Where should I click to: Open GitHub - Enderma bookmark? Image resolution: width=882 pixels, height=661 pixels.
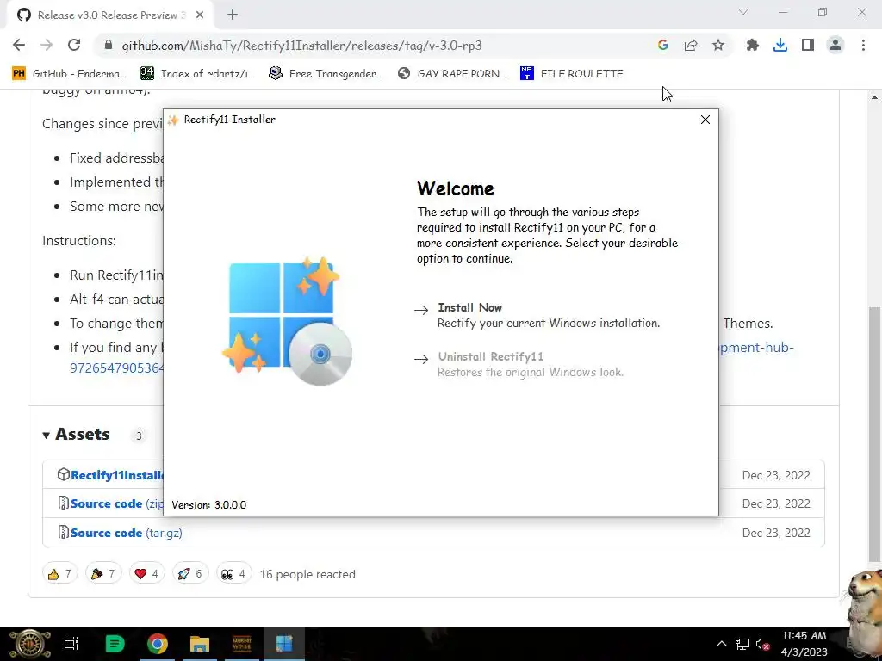[69, 74]
